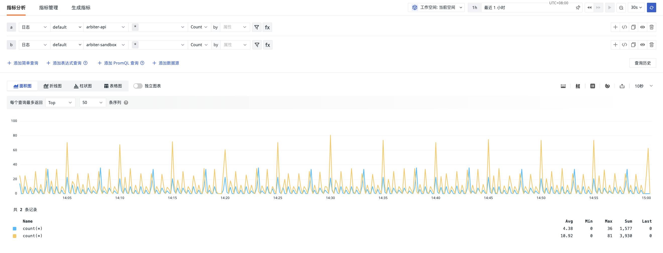
Task: Duplicate query b with the copy icon
Action: coord(633,45)
